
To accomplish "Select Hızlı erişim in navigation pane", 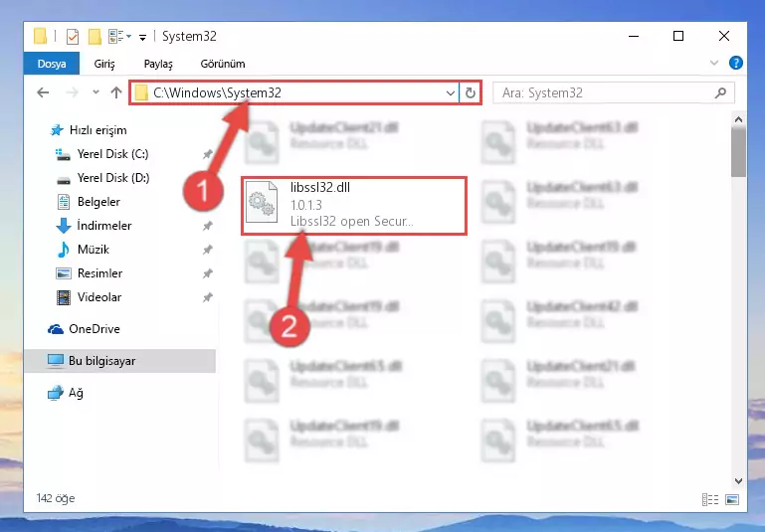I will (90, 130).
